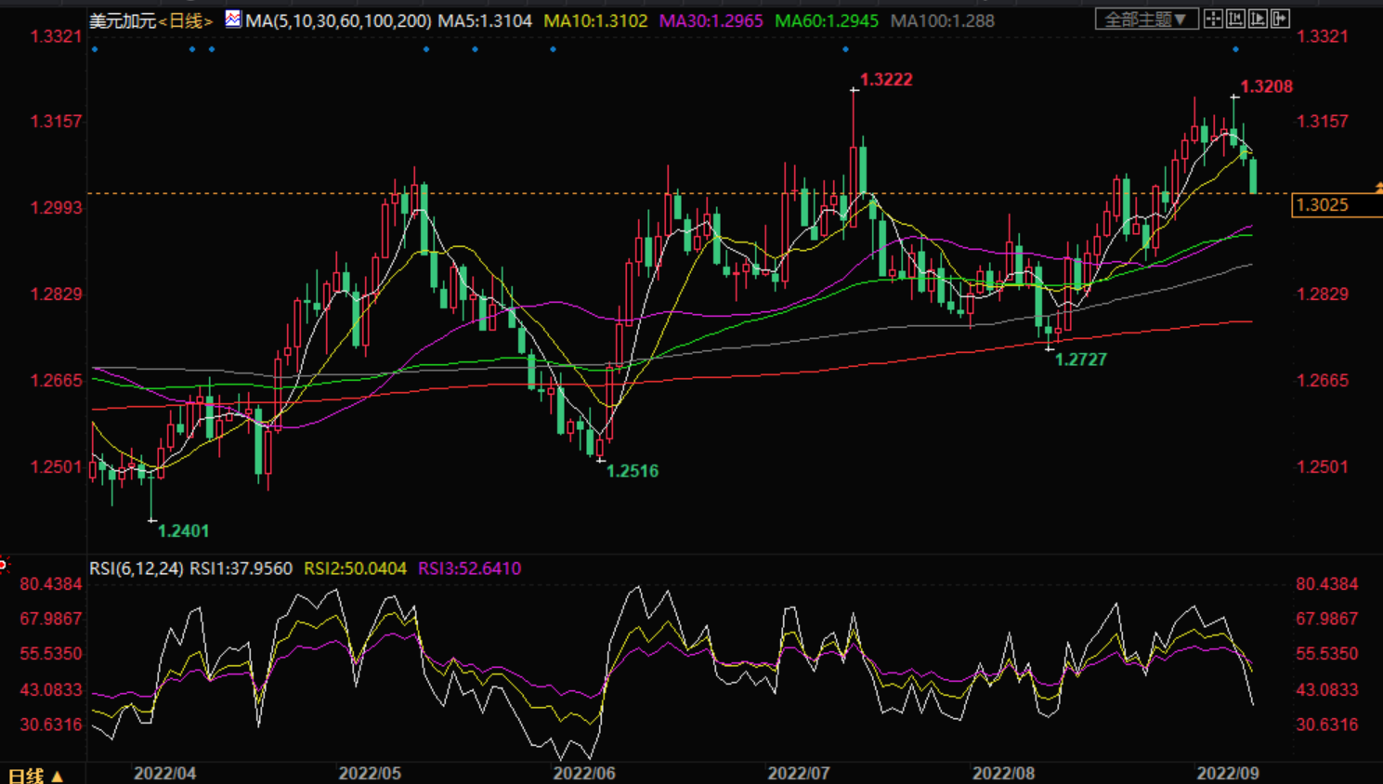Click the 美元加元 symbol name
Viewport: 1383px width, 784px height.
(x=122, y=20)
